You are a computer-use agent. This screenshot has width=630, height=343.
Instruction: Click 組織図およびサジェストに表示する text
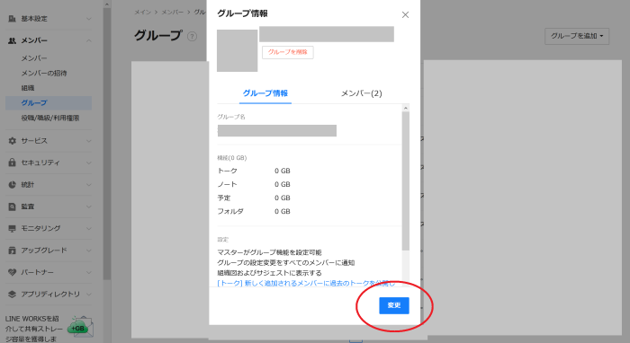point(269,273)
